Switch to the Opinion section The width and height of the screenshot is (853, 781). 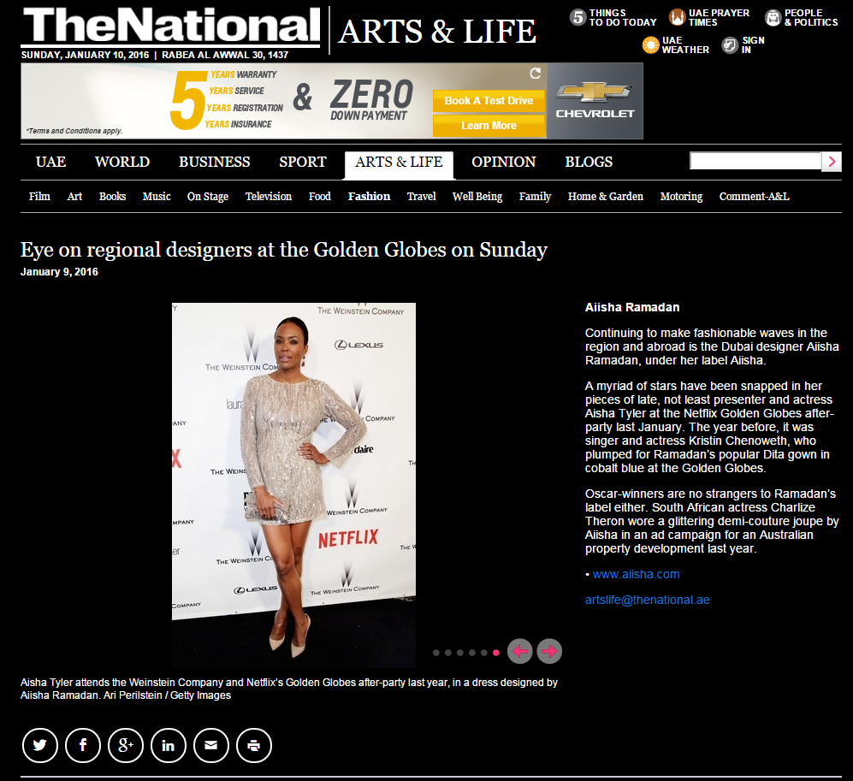point(503,162)
